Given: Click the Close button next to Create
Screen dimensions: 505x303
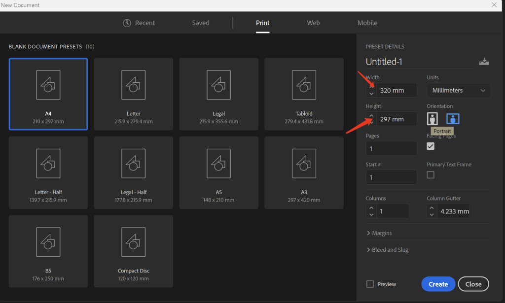Looking at the screenshot, I should 473,284.
